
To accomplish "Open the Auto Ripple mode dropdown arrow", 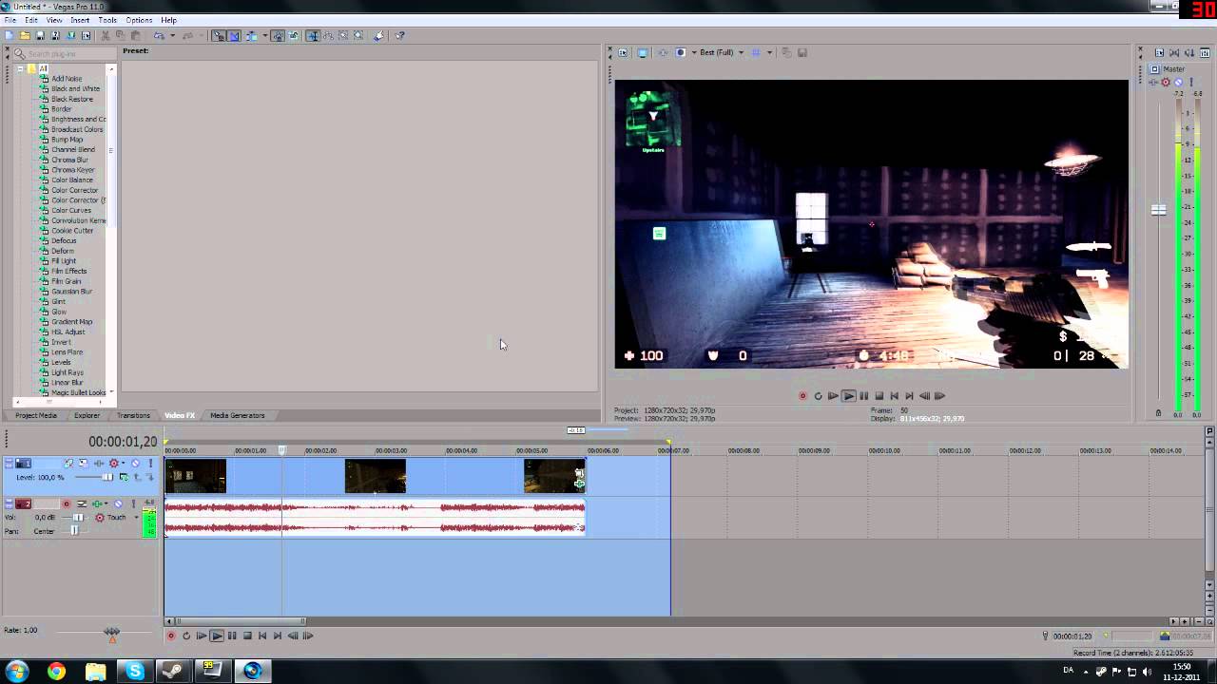I will point(265,36).
